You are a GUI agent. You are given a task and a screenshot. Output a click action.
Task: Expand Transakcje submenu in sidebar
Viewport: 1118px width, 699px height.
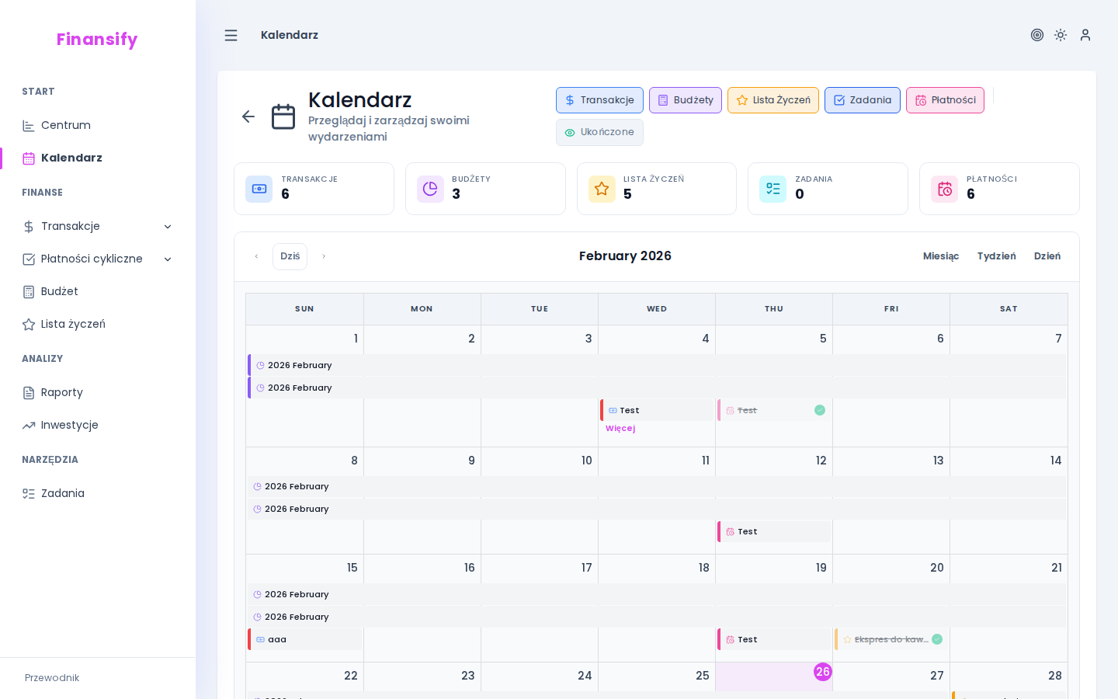pyautogui.click(x=168, y=227)
